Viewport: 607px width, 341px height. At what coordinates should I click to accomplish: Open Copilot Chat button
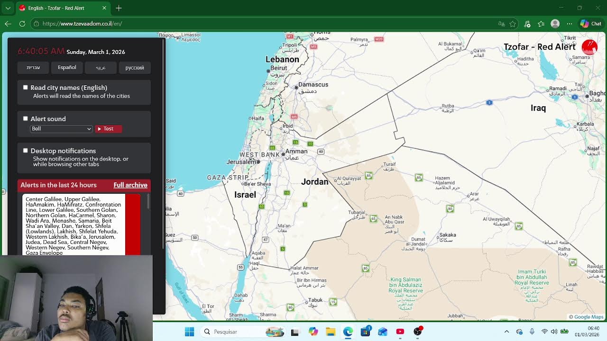pos(591,24)
